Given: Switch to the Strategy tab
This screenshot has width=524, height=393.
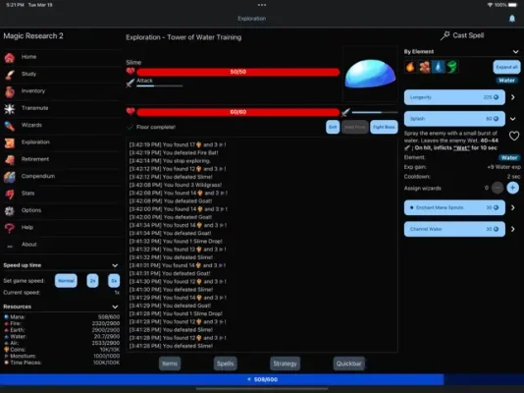Looking at the screenshot, I should (285, 364).
